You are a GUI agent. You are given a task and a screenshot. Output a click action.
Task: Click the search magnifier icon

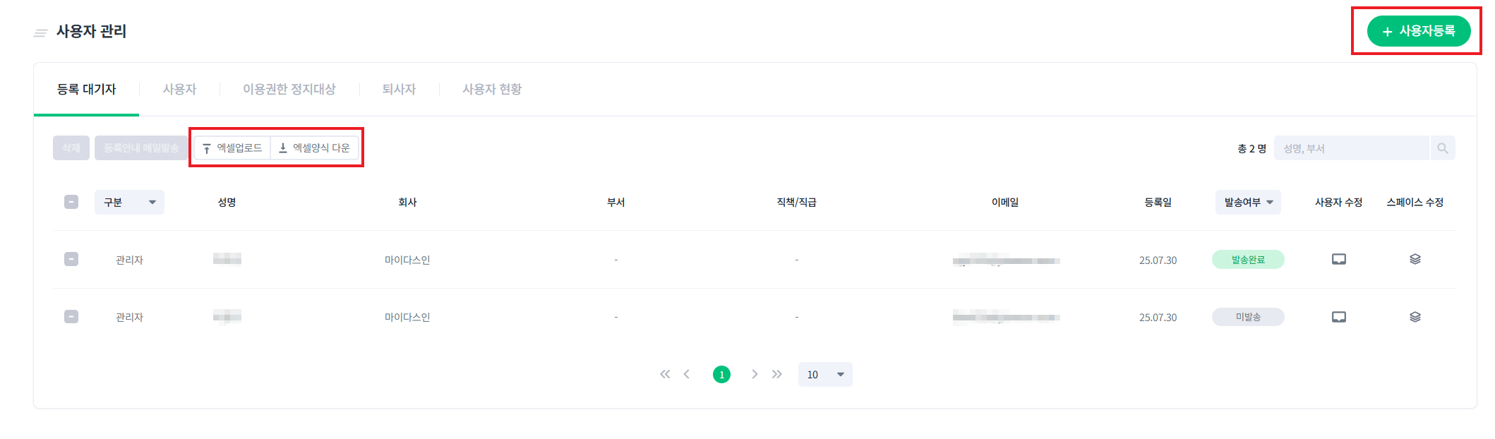coord(1442,148)
